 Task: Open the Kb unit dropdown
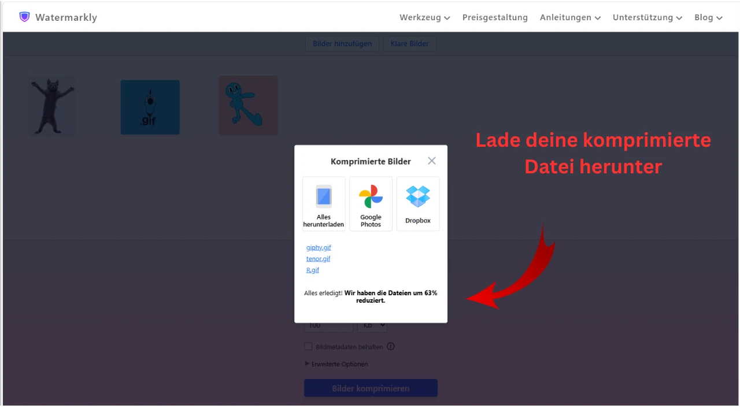pos(372,327)
